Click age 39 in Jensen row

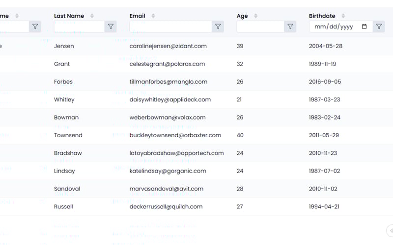point(240,46)
